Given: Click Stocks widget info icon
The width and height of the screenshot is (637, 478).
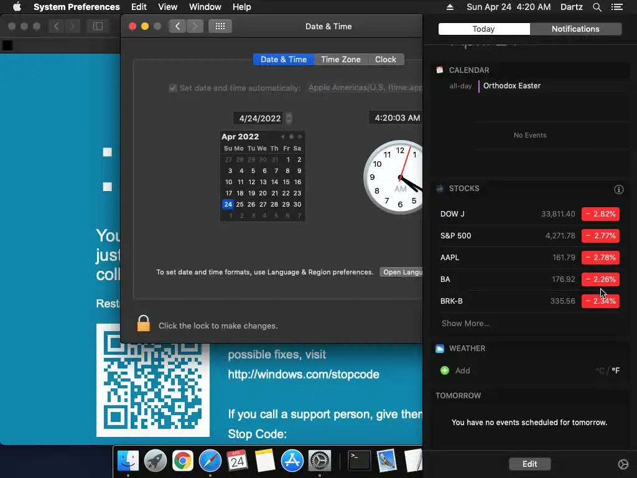Looking at the screenshot, I should click(x=619, y=189).
